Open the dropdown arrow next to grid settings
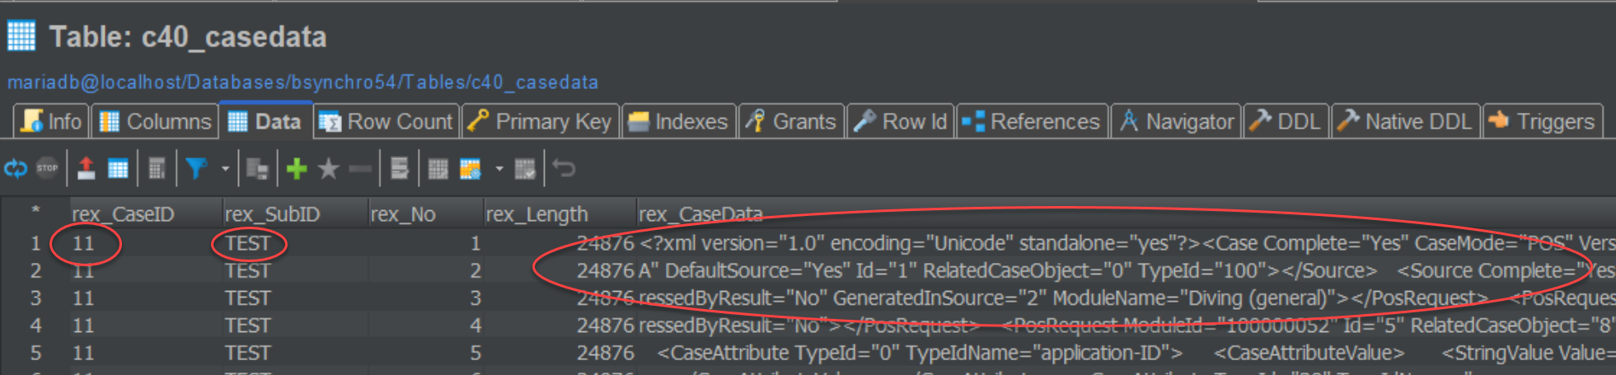This screenshot has width=1616, height=375. [499, 169]
